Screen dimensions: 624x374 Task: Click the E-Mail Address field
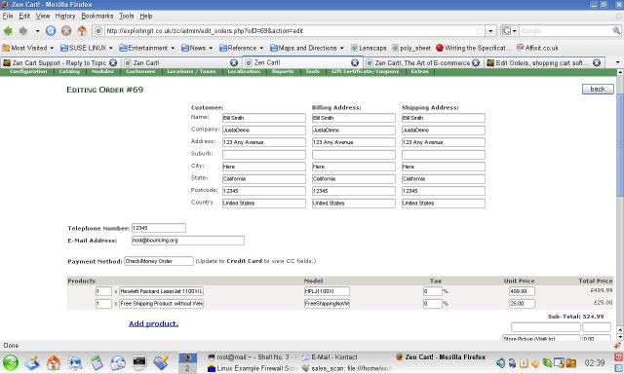188,240
